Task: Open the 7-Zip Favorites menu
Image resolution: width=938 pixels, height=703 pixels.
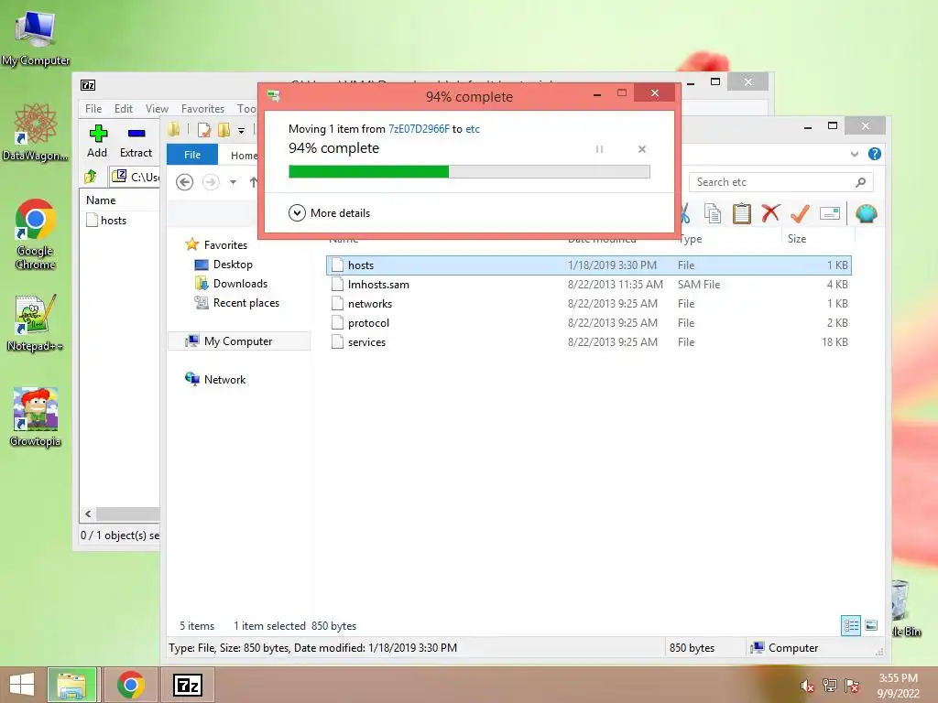Action: click(202, 108)
